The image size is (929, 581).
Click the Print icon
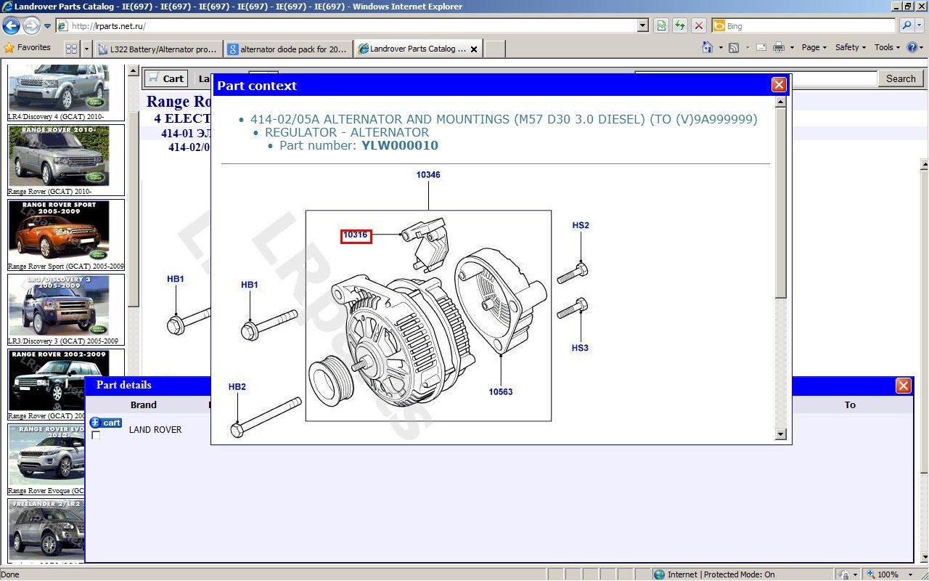(779, 47)
